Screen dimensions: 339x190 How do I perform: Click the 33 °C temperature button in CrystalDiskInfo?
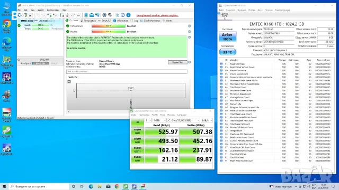pos(227,52)
